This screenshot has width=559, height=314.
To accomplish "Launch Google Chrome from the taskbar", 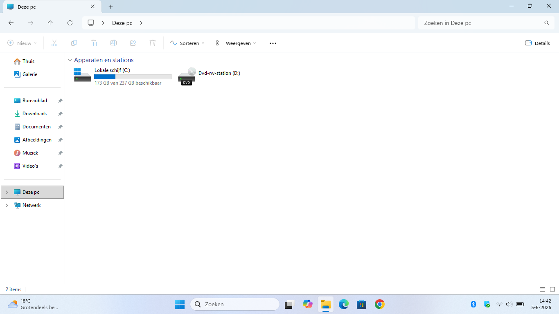I will [380, 304].
